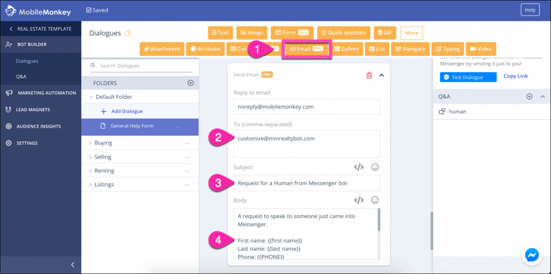The image size is (551, 274).
Task: Open the Listings folder options menu
Action: [187, 185]
